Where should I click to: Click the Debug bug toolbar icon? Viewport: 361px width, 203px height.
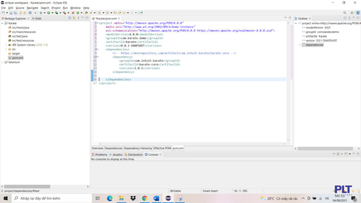[x=41, y=13]
